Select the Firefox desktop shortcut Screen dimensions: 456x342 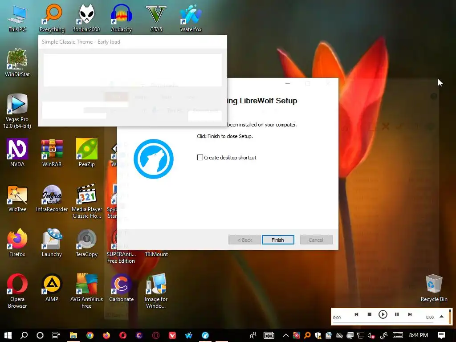17,243
